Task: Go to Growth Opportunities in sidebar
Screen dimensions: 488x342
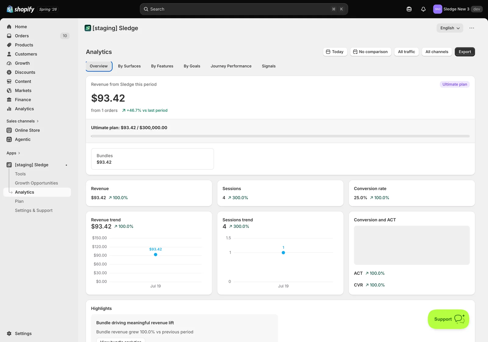Action: [37, 183]
